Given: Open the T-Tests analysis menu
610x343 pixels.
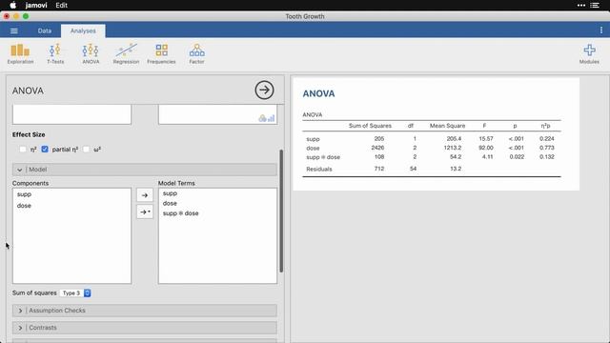Looking at the screenshot, I should pos(55,53).
